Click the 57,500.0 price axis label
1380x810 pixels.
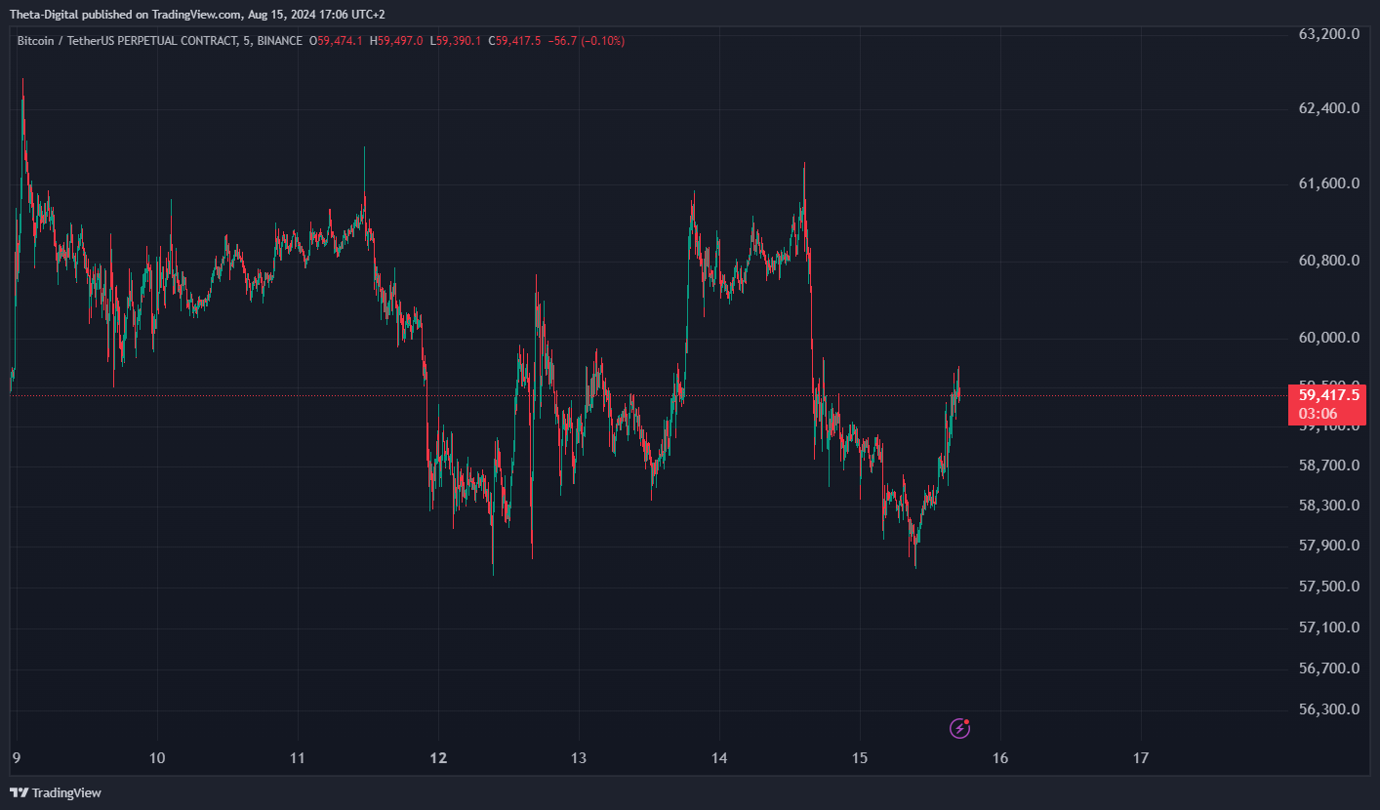click(1329, 586)
